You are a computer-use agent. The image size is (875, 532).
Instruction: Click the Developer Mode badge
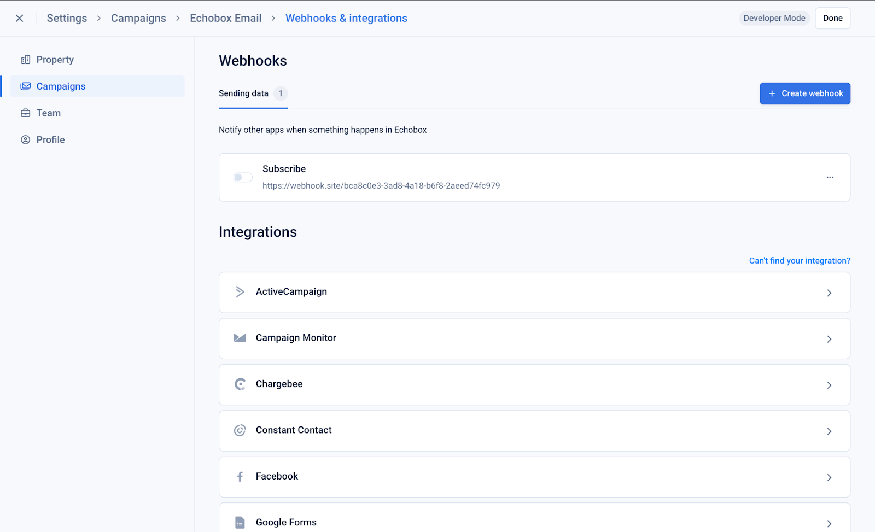coord(774,18)
